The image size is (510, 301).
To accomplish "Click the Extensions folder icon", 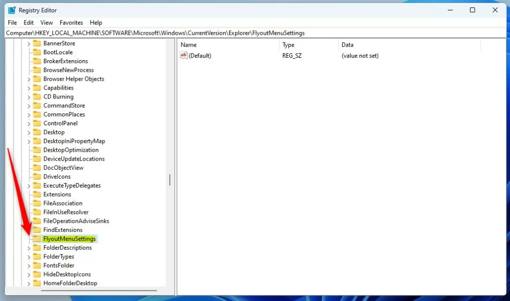I will point(37,195).
